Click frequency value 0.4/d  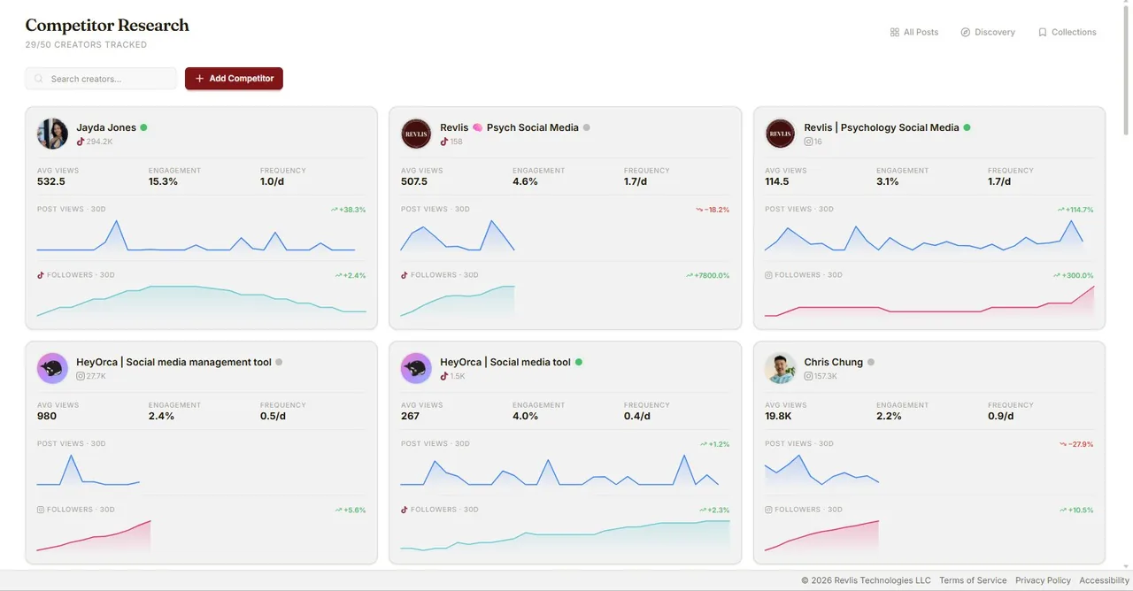636,416
